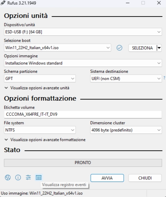Open the Opzioni immagine dropdown

[x=83, y=63]
